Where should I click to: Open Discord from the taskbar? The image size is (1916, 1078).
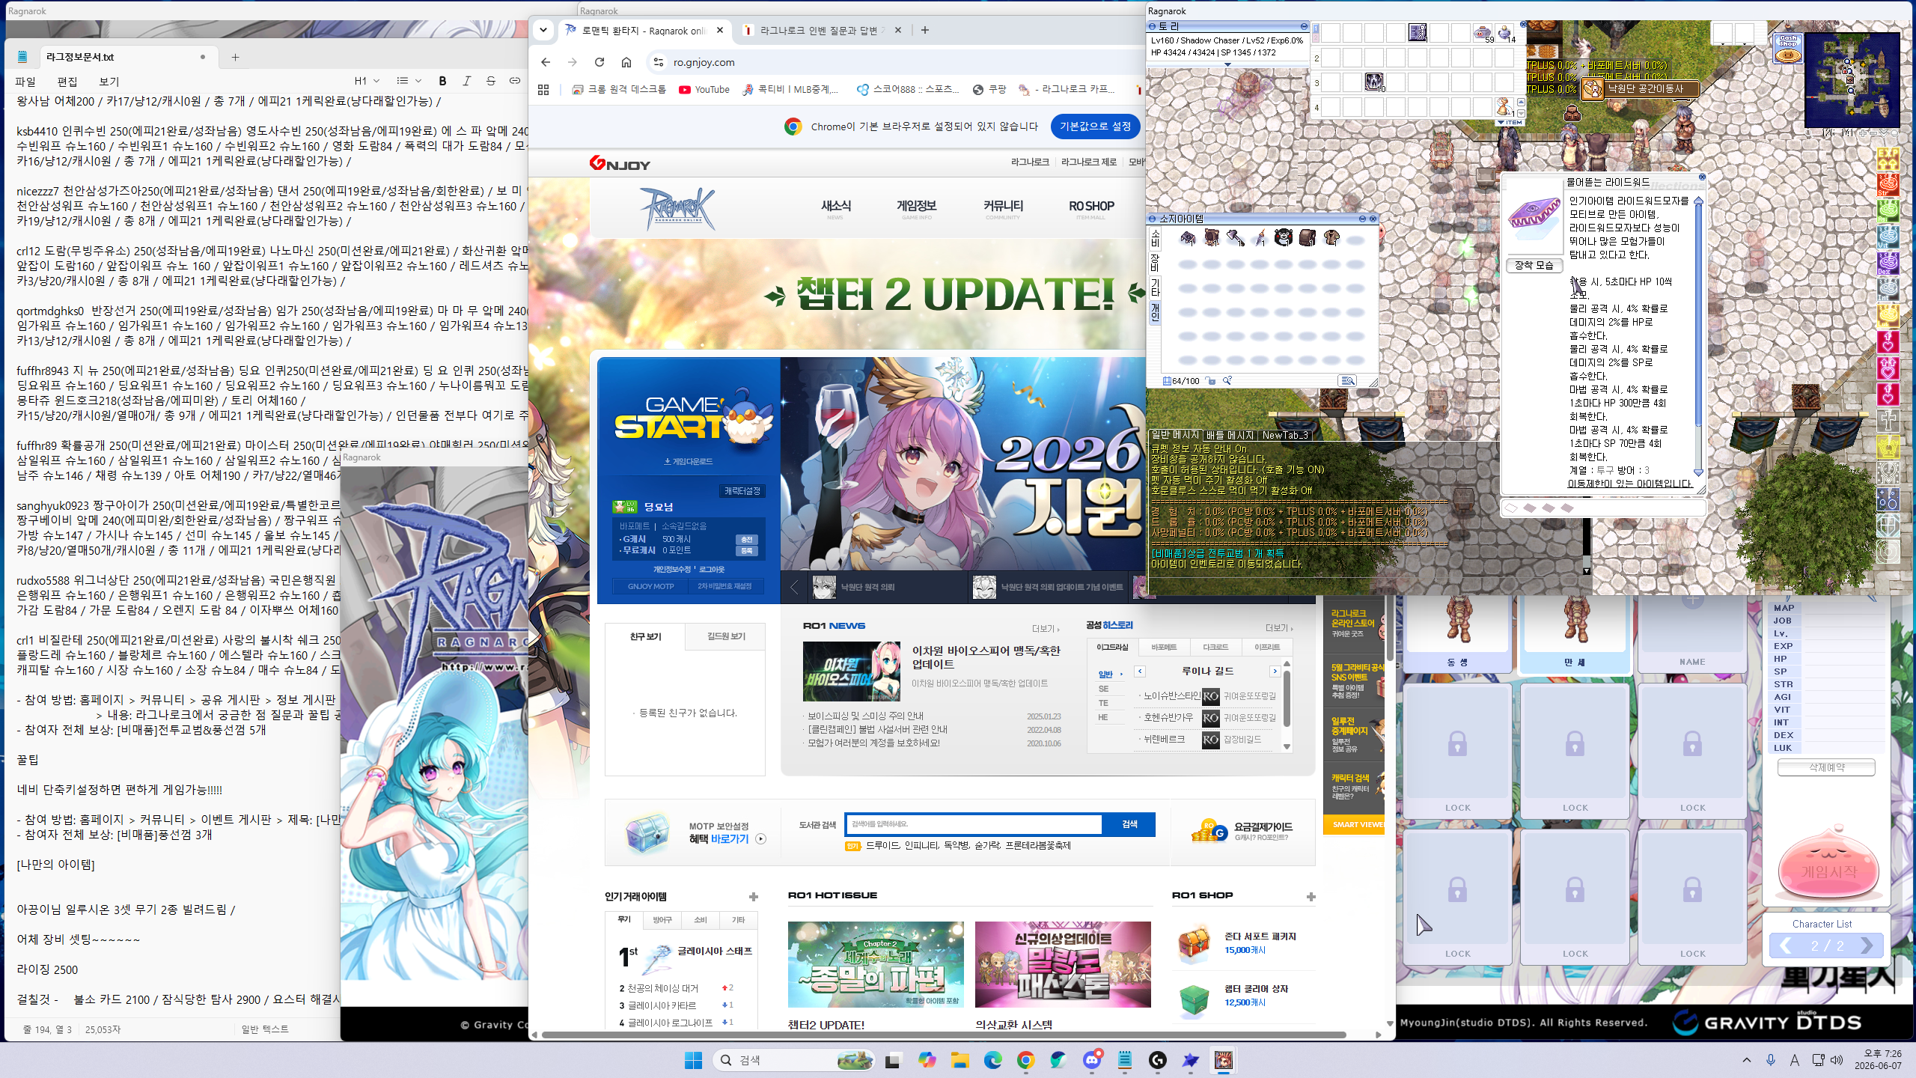coord(1092,1060)
